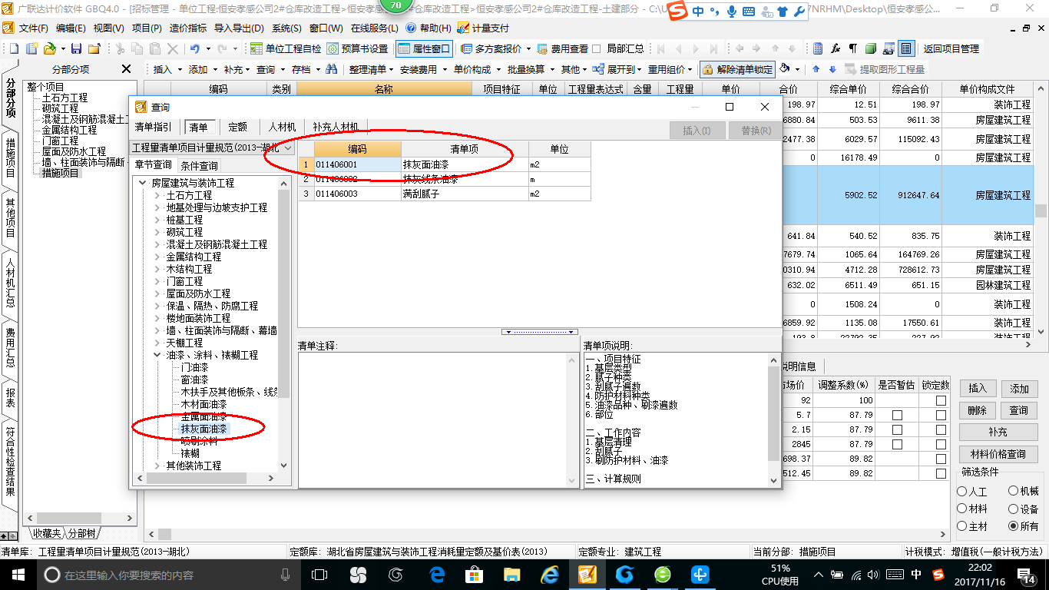This screenshot has width=1049, height=590.
Task: Click the paragraph mark icon
Action: point(853,48)
